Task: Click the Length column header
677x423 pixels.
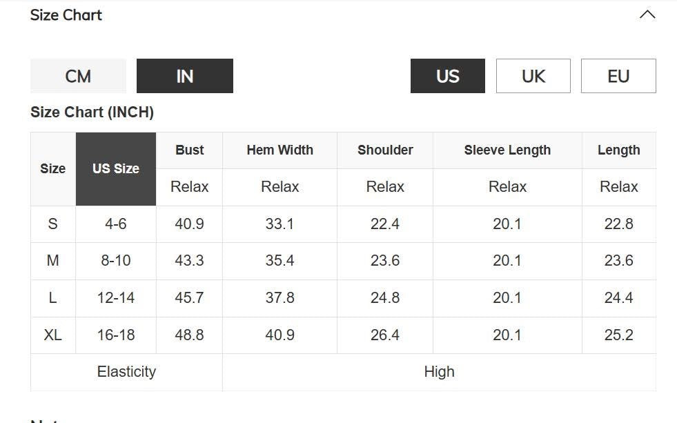Action: pyautogui.click(x=618, y=150)
